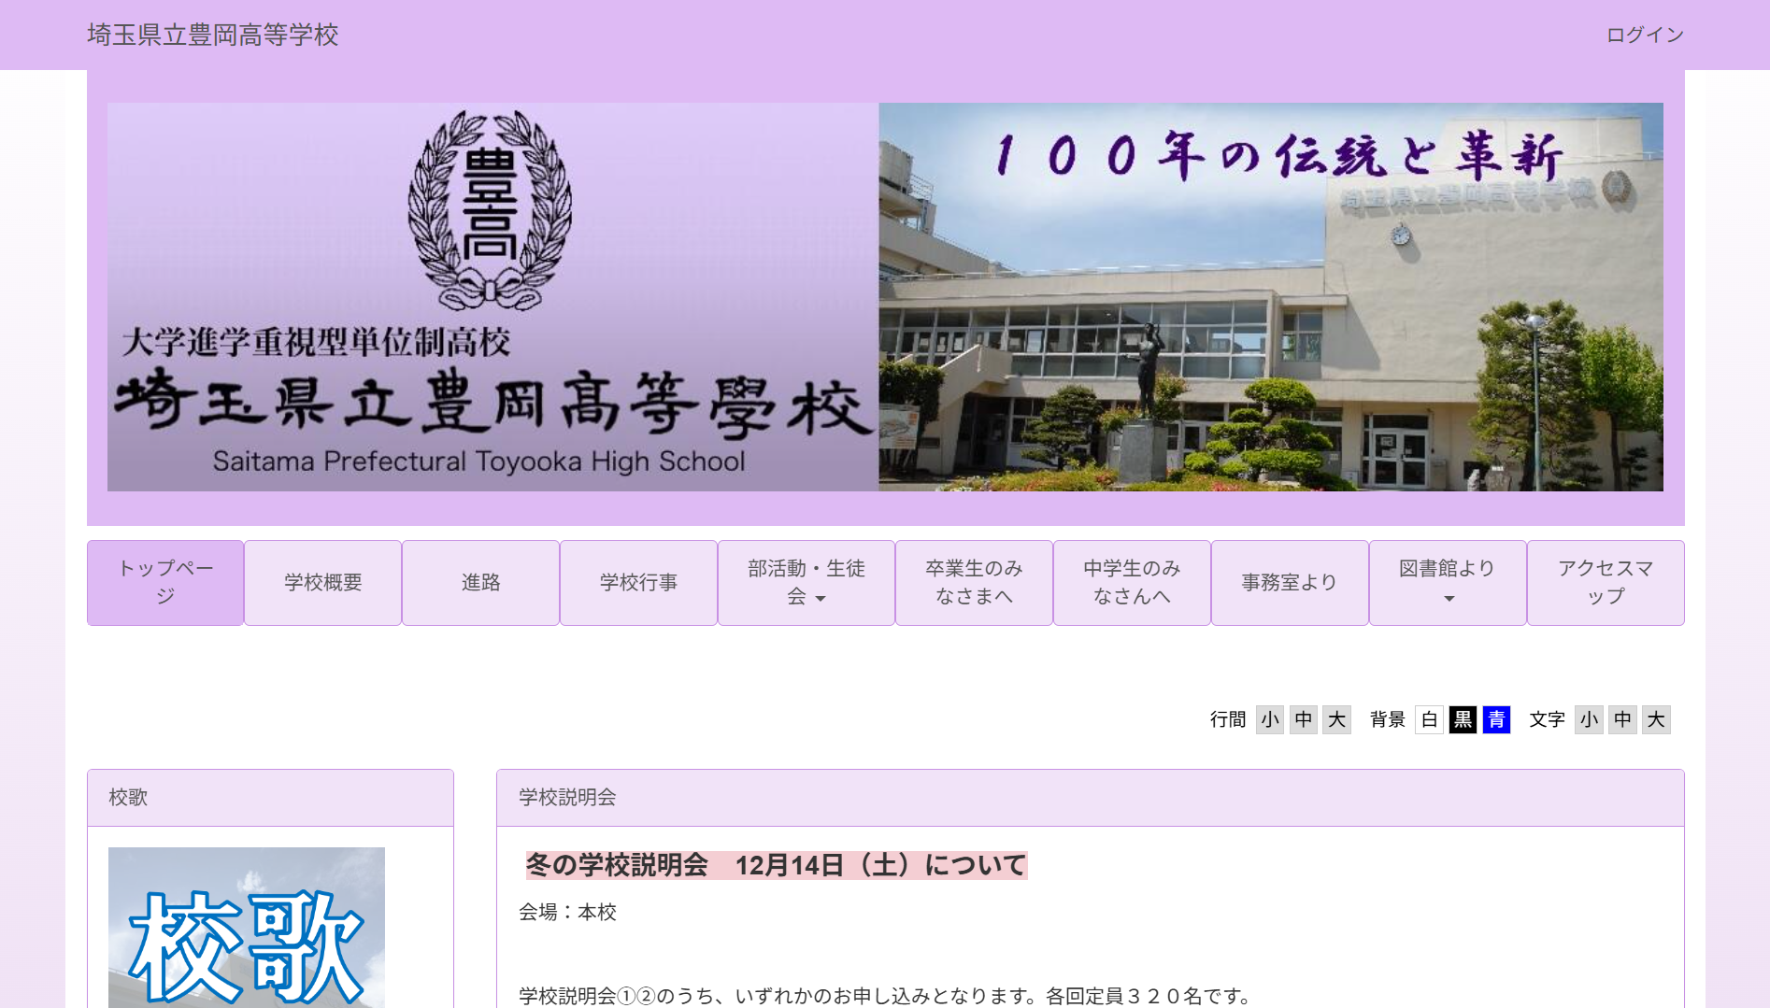Click the 埼玉県立豊岡高等学校 site title
The image size is (1770, 1008).
click(213, 35)
